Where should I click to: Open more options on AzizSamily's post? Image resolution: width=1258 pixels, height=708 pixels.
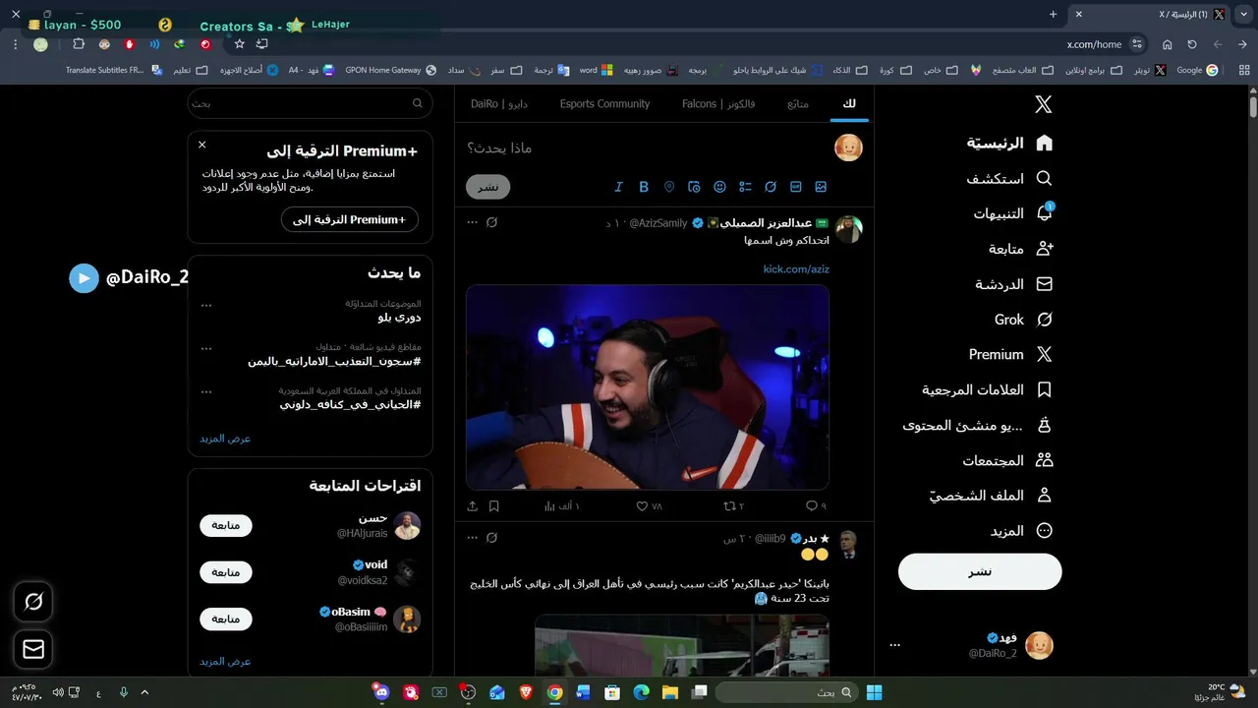coord(473,223)
